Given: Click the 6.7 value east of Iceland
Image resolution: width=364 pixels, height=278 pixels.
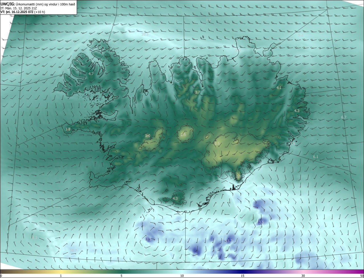Looking at the screenshot, I should click(x=344, y=117).
